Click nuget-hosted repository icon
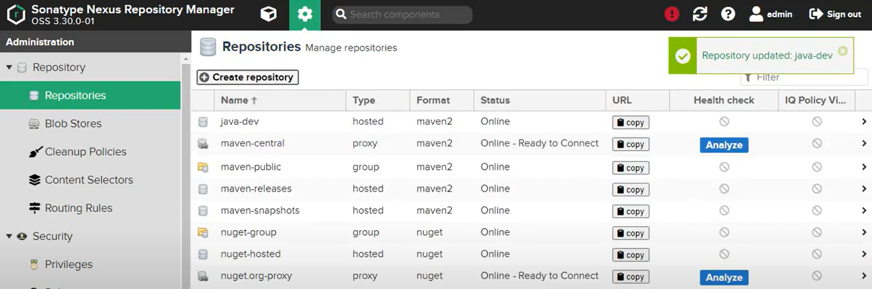 coord(203,254)
